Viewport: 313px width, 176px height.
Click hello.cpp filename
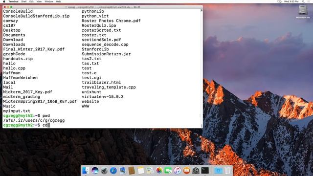[x=14, y=68]
